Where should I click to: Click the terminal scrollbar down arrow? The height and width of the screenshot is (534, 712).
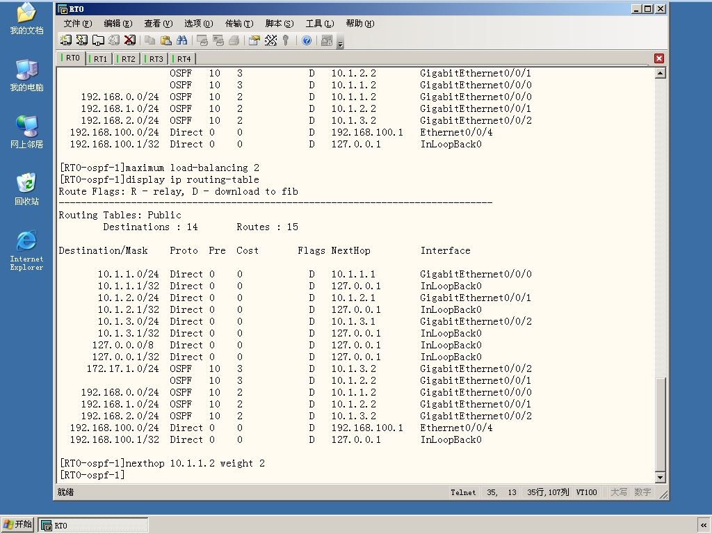(x=661, y=477)
